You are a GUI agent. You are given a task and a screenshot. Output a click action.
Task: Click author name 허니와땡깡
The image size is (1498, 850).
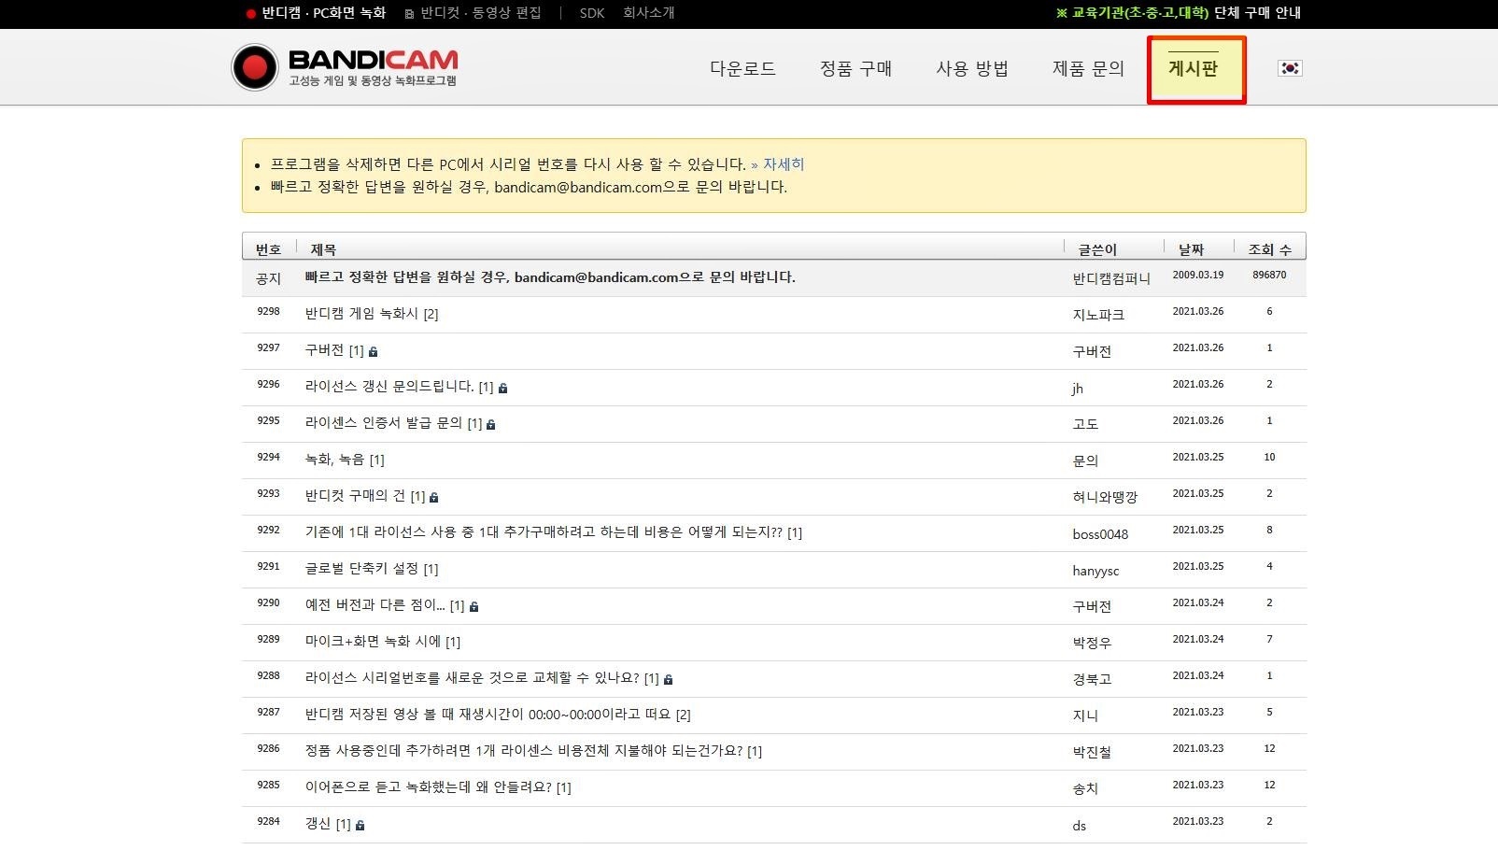pos(1105,498)
